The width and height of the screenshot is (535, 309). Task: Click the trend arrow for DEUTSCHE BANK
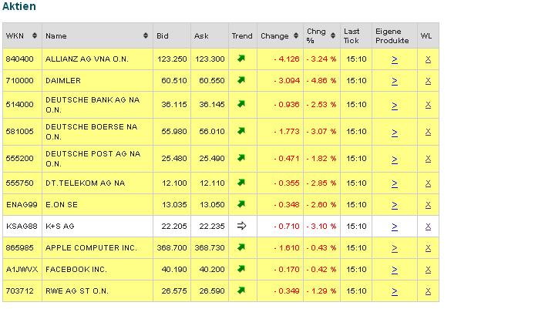241,104
